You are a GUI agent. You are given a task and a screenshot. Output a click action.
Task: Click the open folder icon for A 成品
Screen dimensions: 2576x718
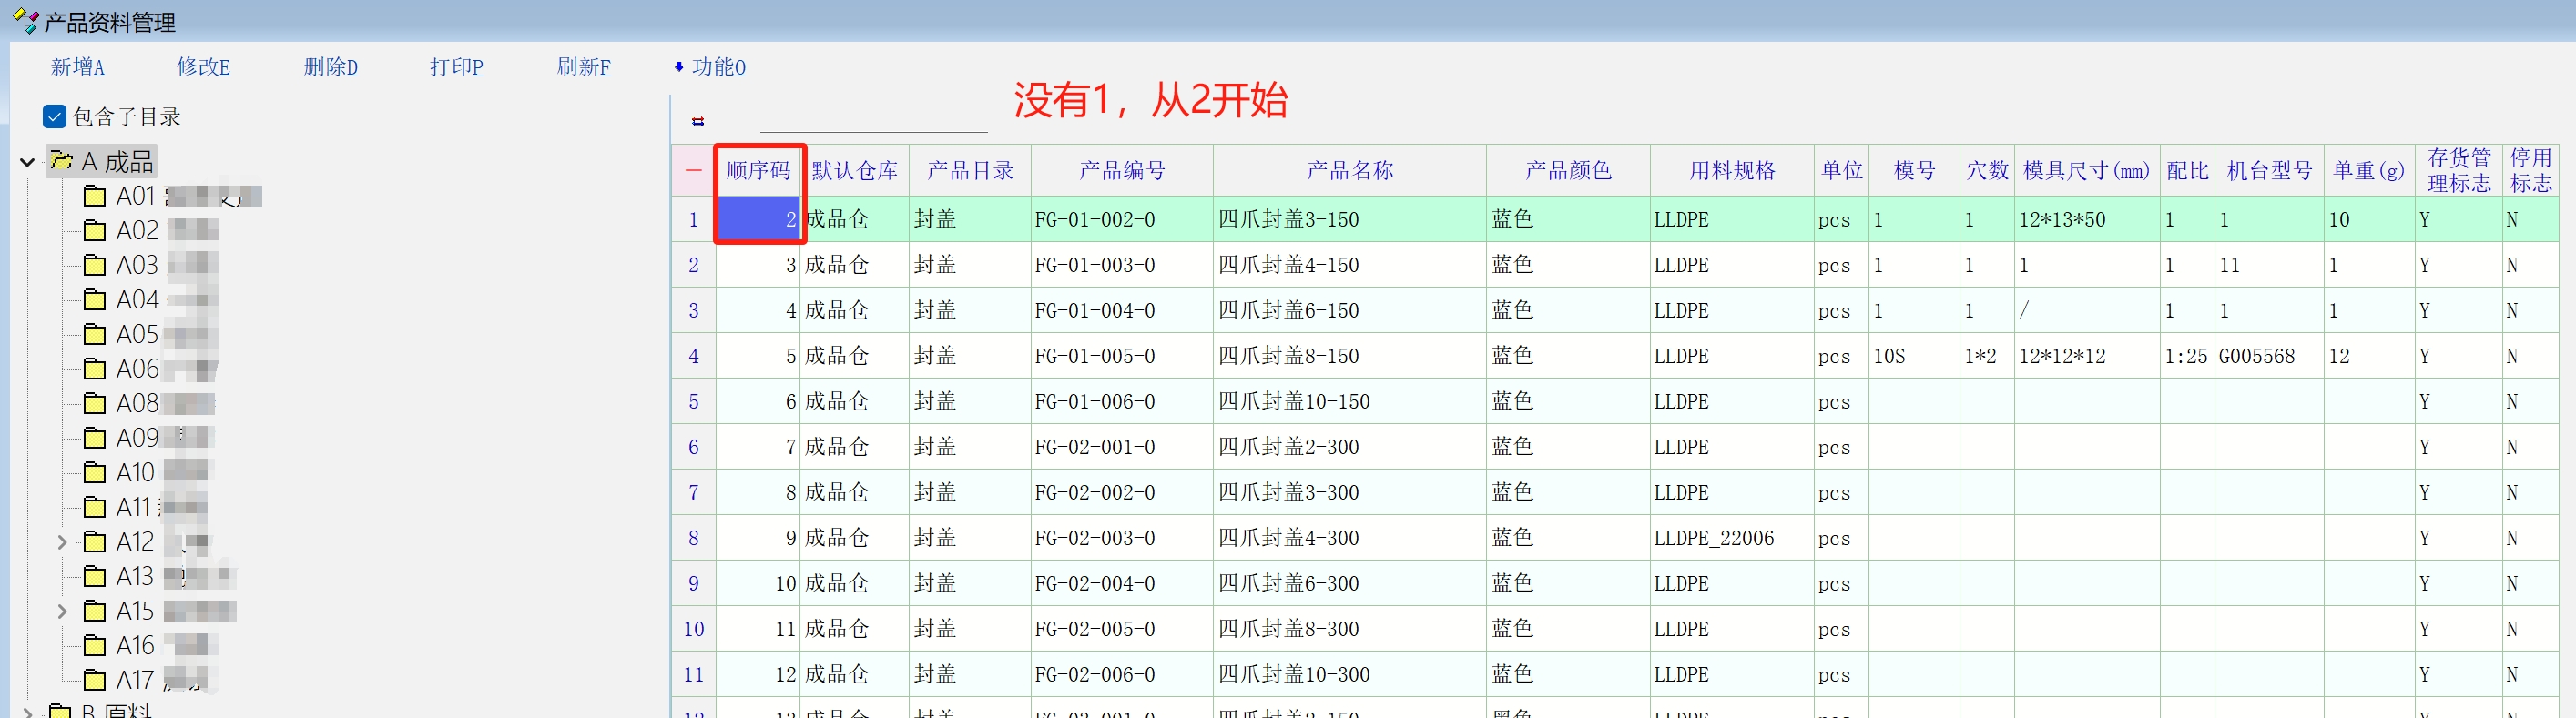61,161
